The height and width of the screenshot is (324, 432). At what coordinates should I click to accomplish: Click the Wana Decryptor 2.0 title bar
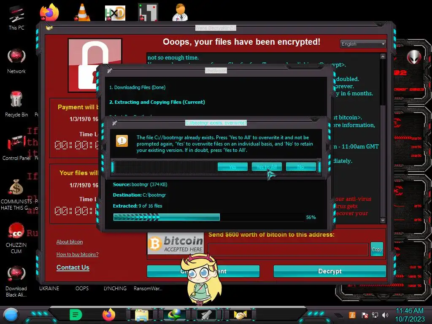click(216, 28)
